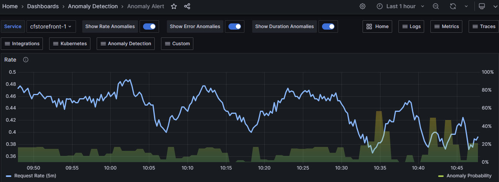This screenshot has height=182, width=499.
Task: Star this dashboard as favorite
Action: [174, 6]
